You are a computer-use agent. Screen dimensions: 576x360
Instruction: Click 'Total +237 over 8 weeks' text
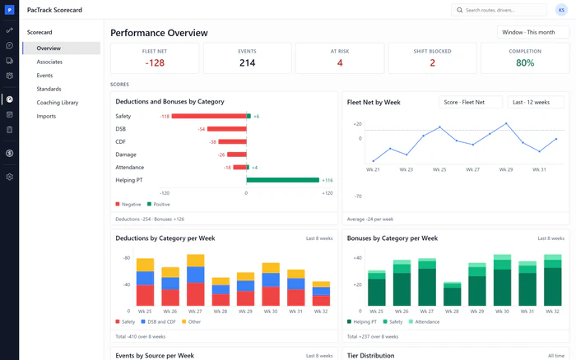tap(373, 336)
